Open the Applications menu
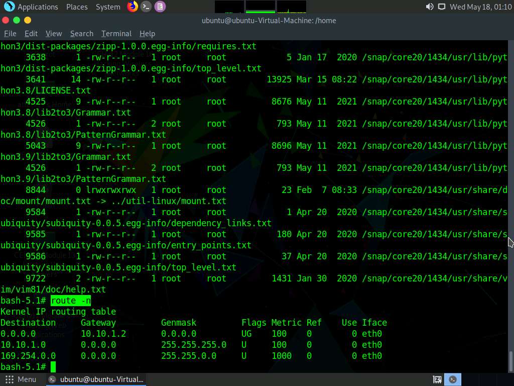This screenshot has height=386, width=514. (x=32, y=7)
